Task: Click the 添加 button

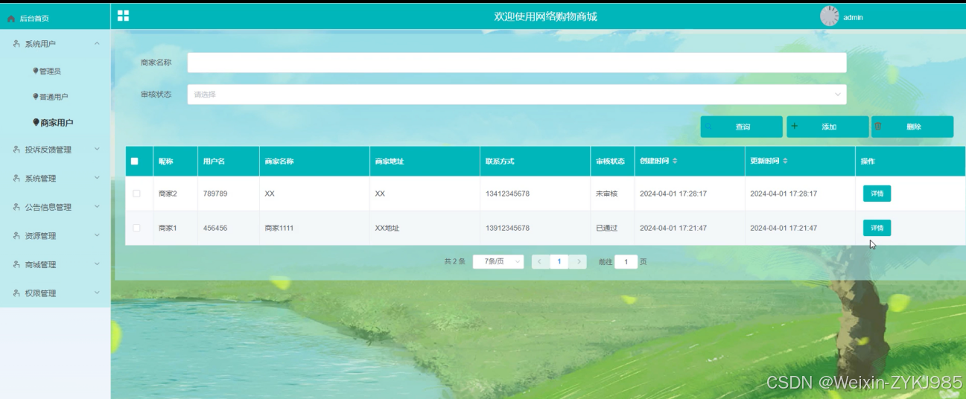Action: click(827, 127)
